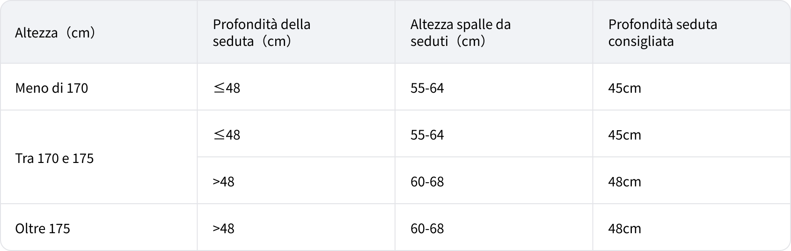This screenshot has height=251, width=791.
Task: Select 60-68 in the 'Oltre 175' row
Action: [x=427, y=229]
